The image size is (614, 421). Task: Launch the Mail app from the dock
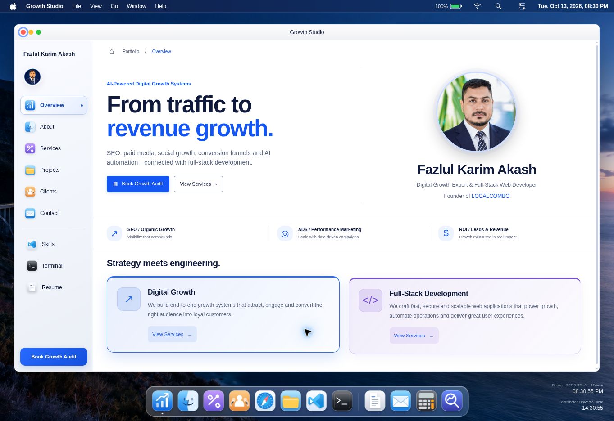[400, 400]
